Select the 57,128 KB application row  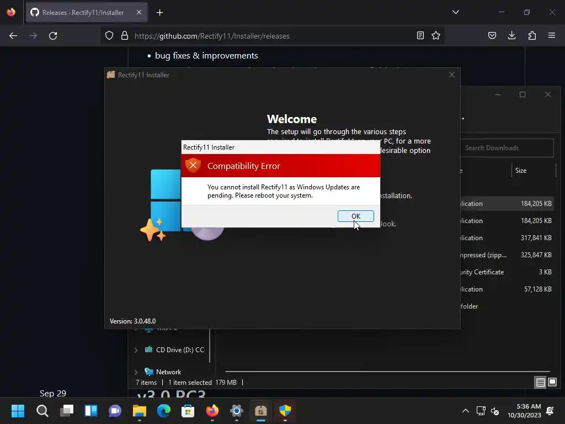click(507, 289)
